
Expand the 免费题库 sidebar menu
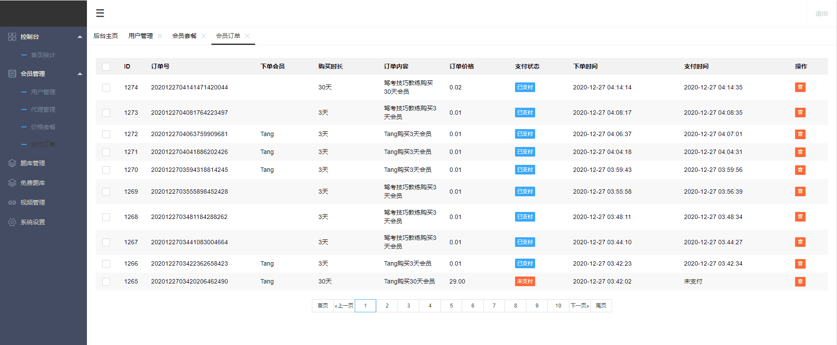33,183
